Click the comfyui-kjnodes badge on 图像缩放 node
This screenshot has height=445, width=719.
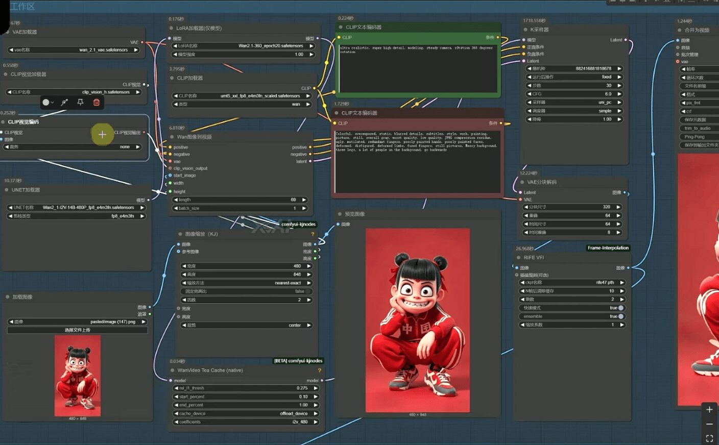pyautogui.click(x=298, y=224)
